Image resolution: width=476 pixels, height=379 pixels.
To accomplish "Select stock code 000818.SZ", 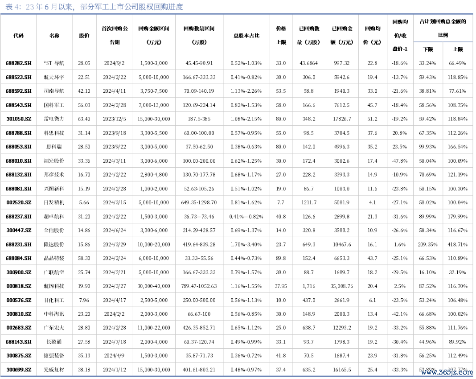I will 19,286.
